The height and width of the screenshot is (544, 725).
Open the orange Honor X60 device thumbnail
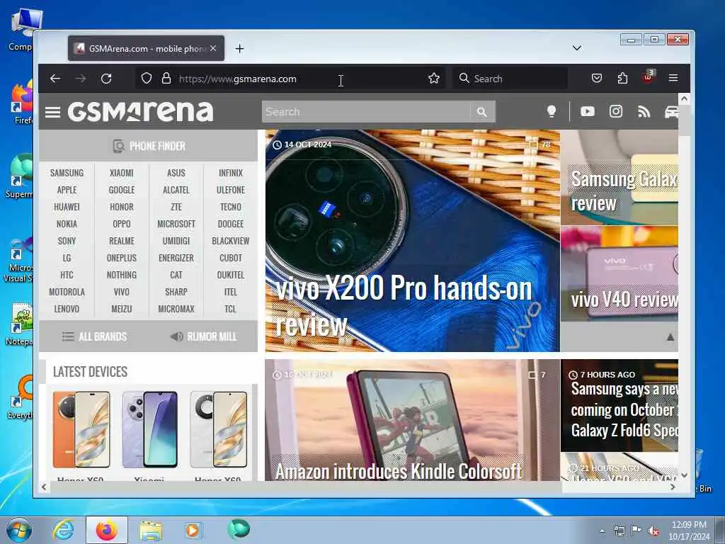tap(81, 430)
